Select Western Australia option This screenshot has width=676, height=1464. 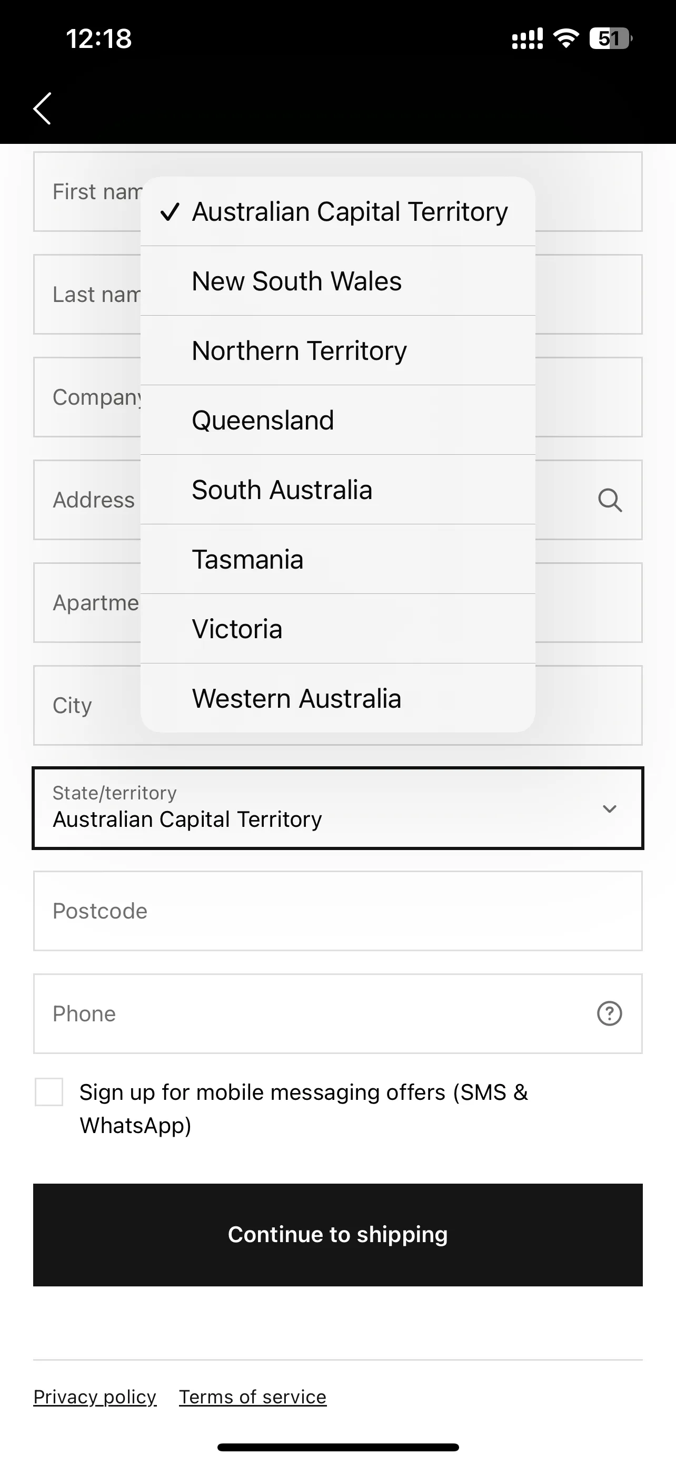(x=337, y=698)
